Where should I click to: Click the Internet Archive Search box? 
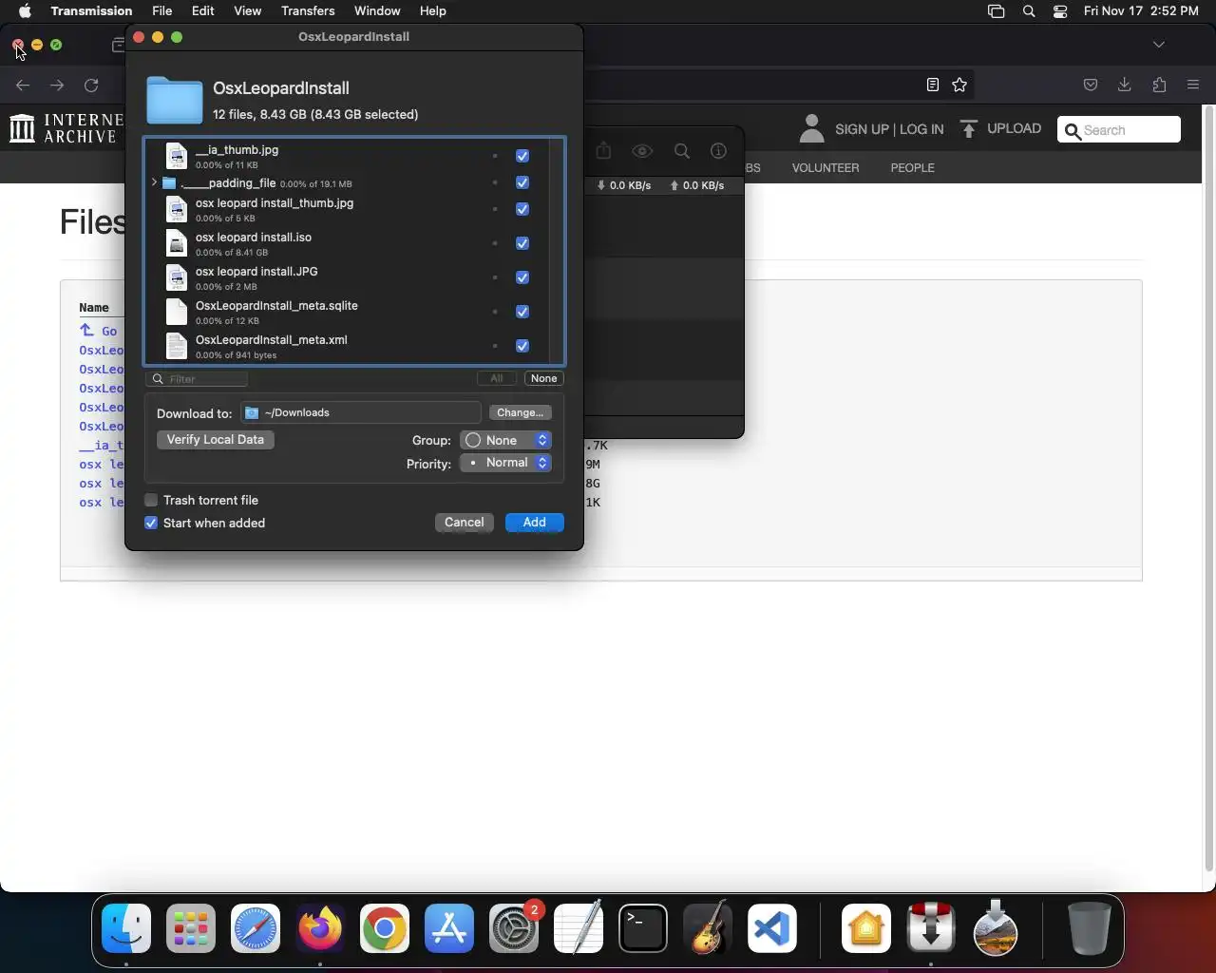click(x=1119, y=130)
